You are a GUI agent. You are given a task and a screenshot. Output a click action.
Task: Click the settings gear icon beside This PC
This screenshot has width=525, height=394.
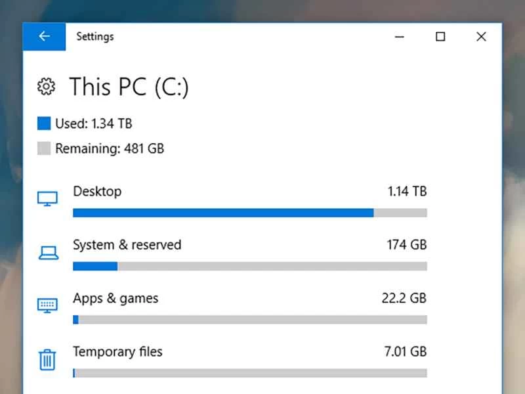coord(47,86)
